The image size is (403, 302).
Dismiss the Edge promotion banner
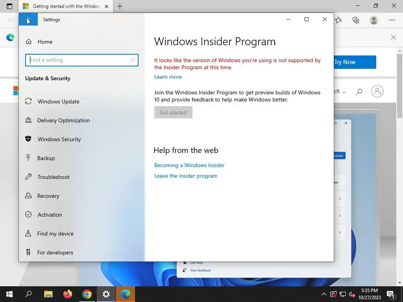[394, 37]
